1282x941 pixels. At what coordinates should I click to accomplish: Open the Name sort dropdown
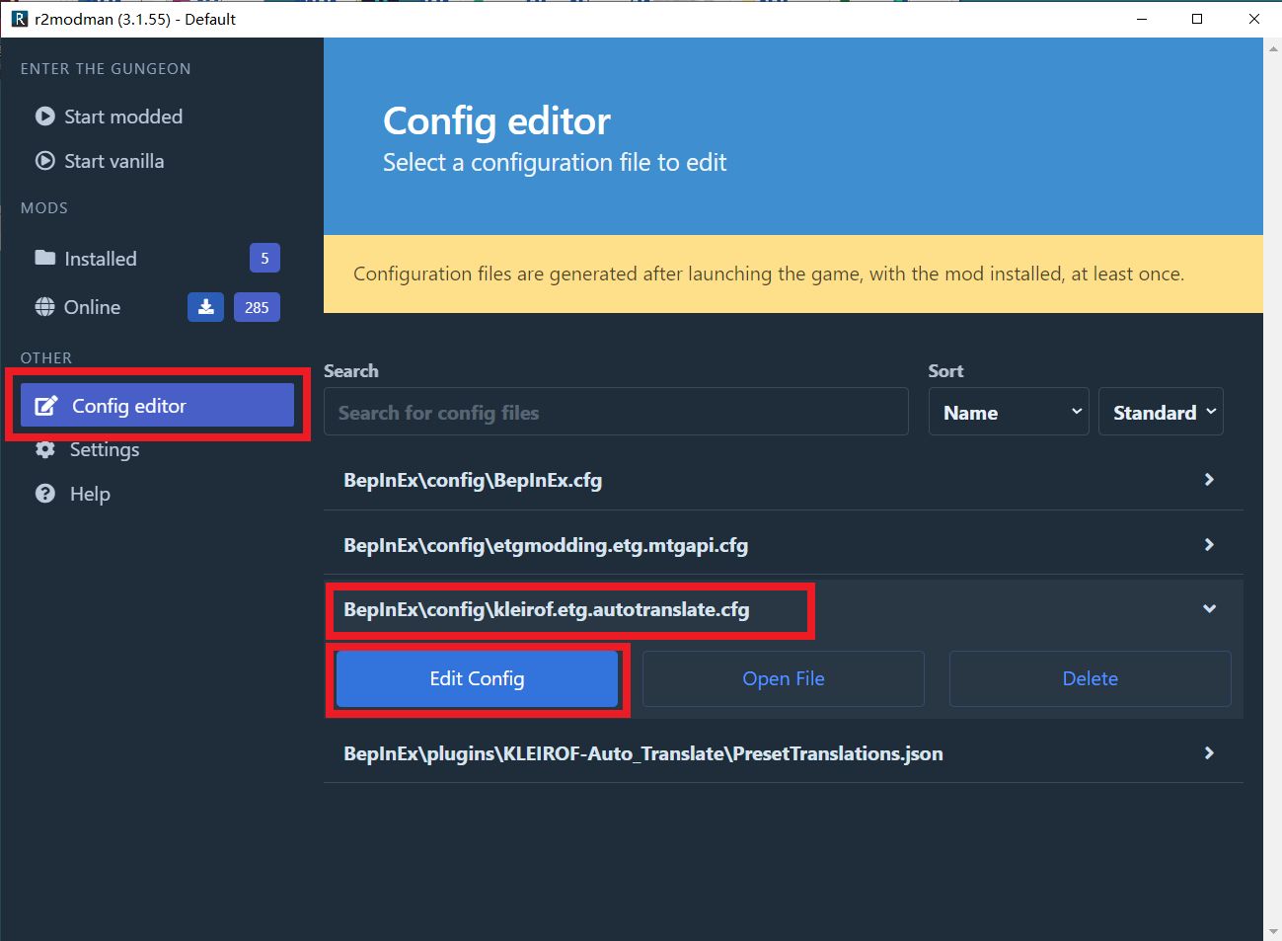coord(1009,412)
